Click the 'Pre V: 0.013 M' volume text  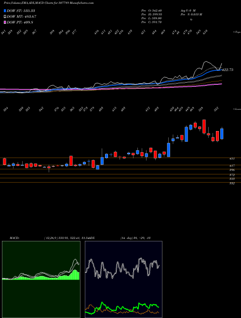pos(191,14)
